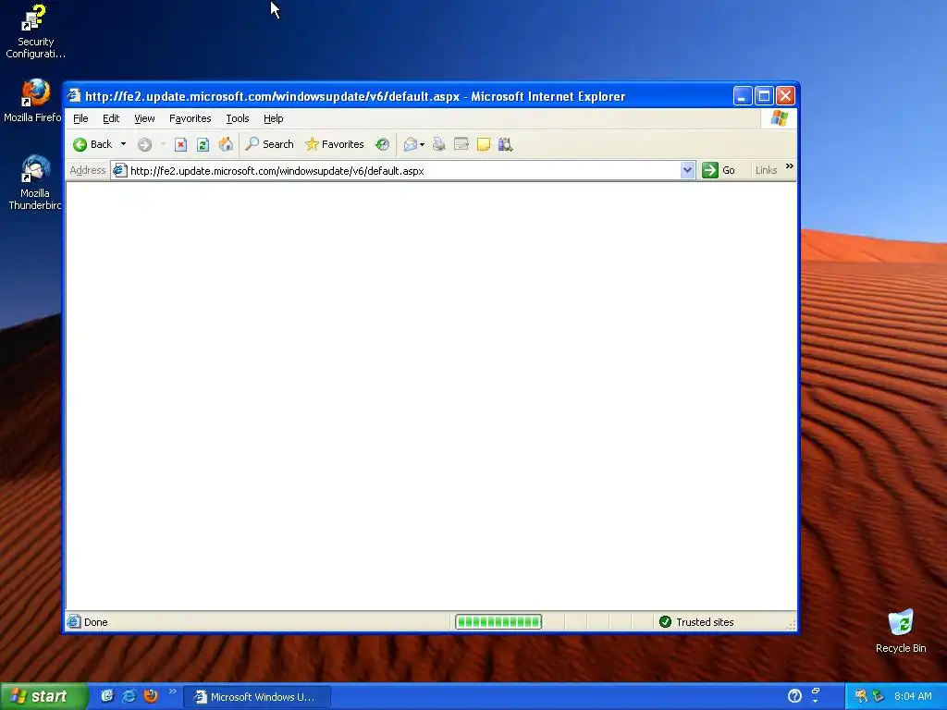Click the Done status text
947x710 pixels.
coord(95,622)
